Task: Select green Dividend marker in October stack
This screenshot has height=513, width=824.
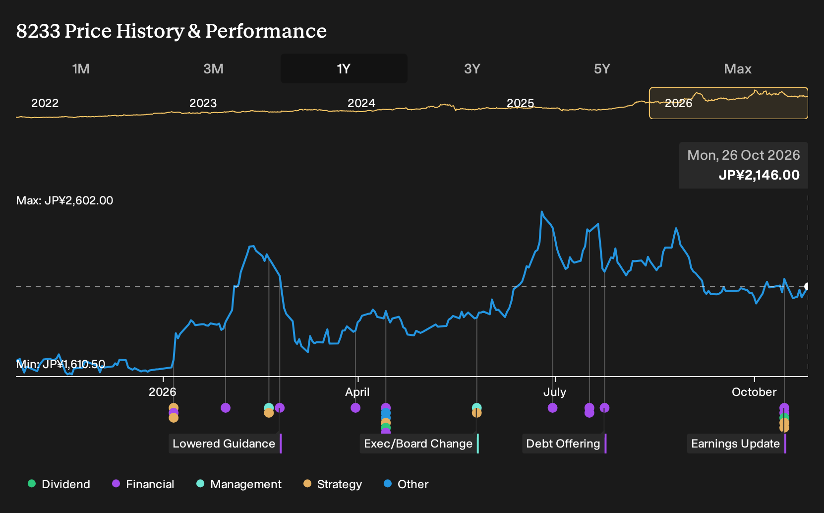Action: tap(784, 418)
